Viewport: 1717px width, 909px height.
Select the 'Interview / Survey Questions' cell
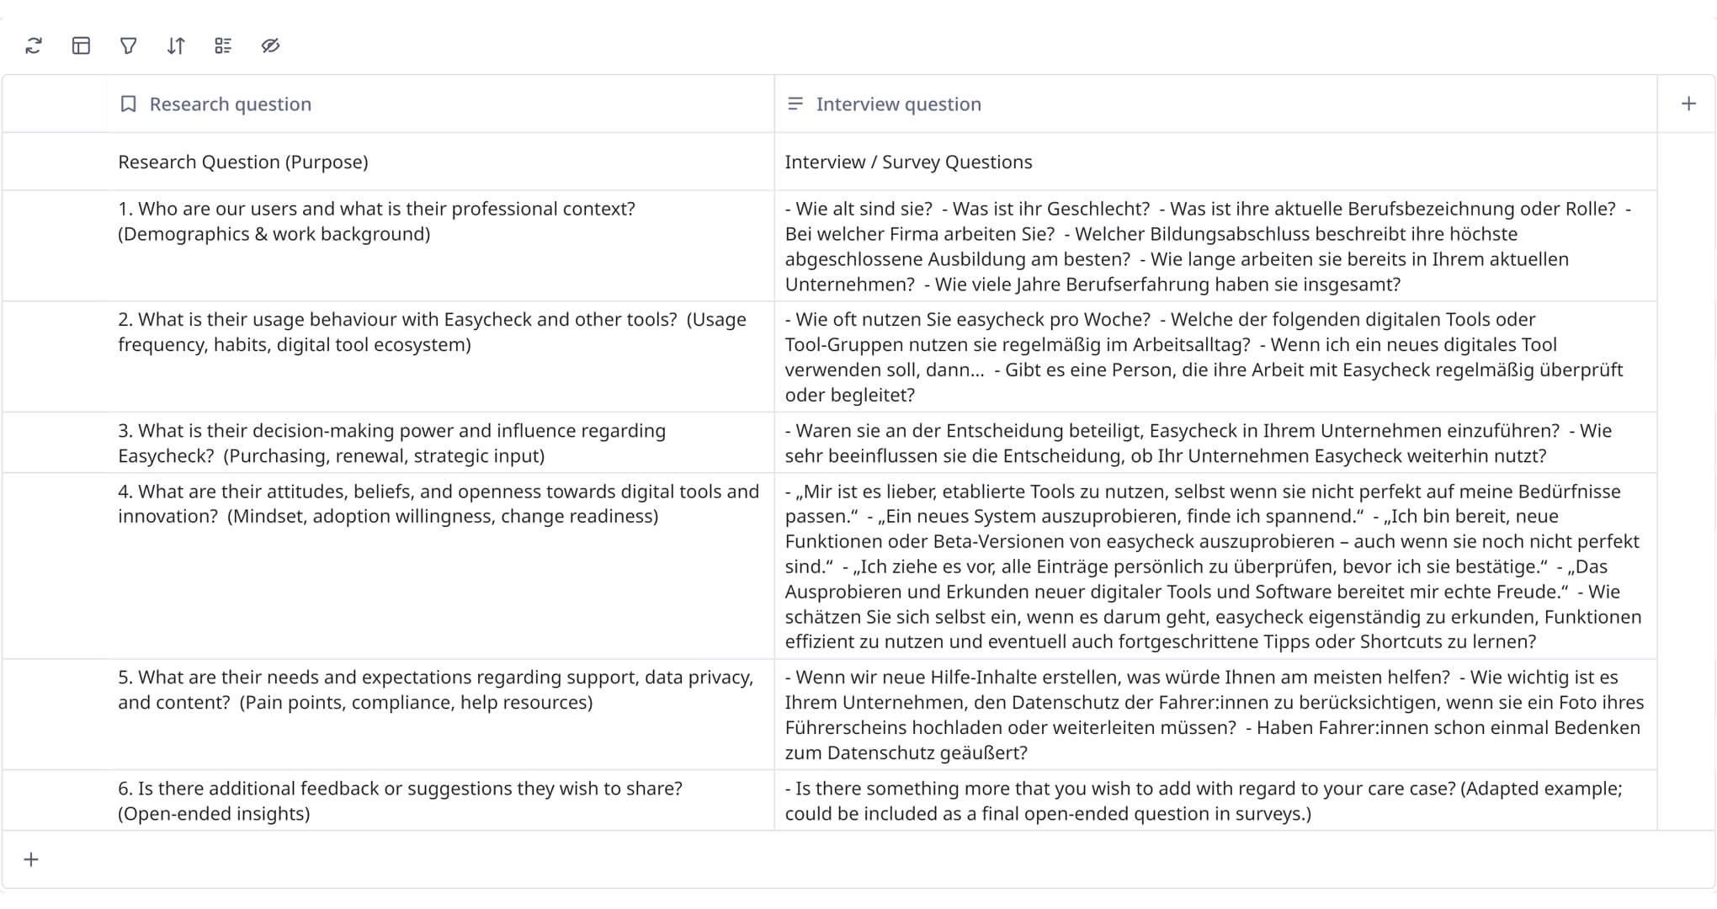pyautogui.click(x=908, y=162)
